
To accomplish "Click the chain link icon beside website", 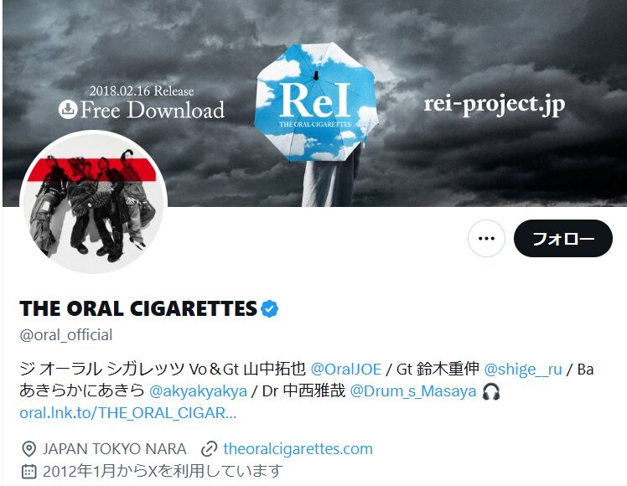I will click(x=209, y=449).
